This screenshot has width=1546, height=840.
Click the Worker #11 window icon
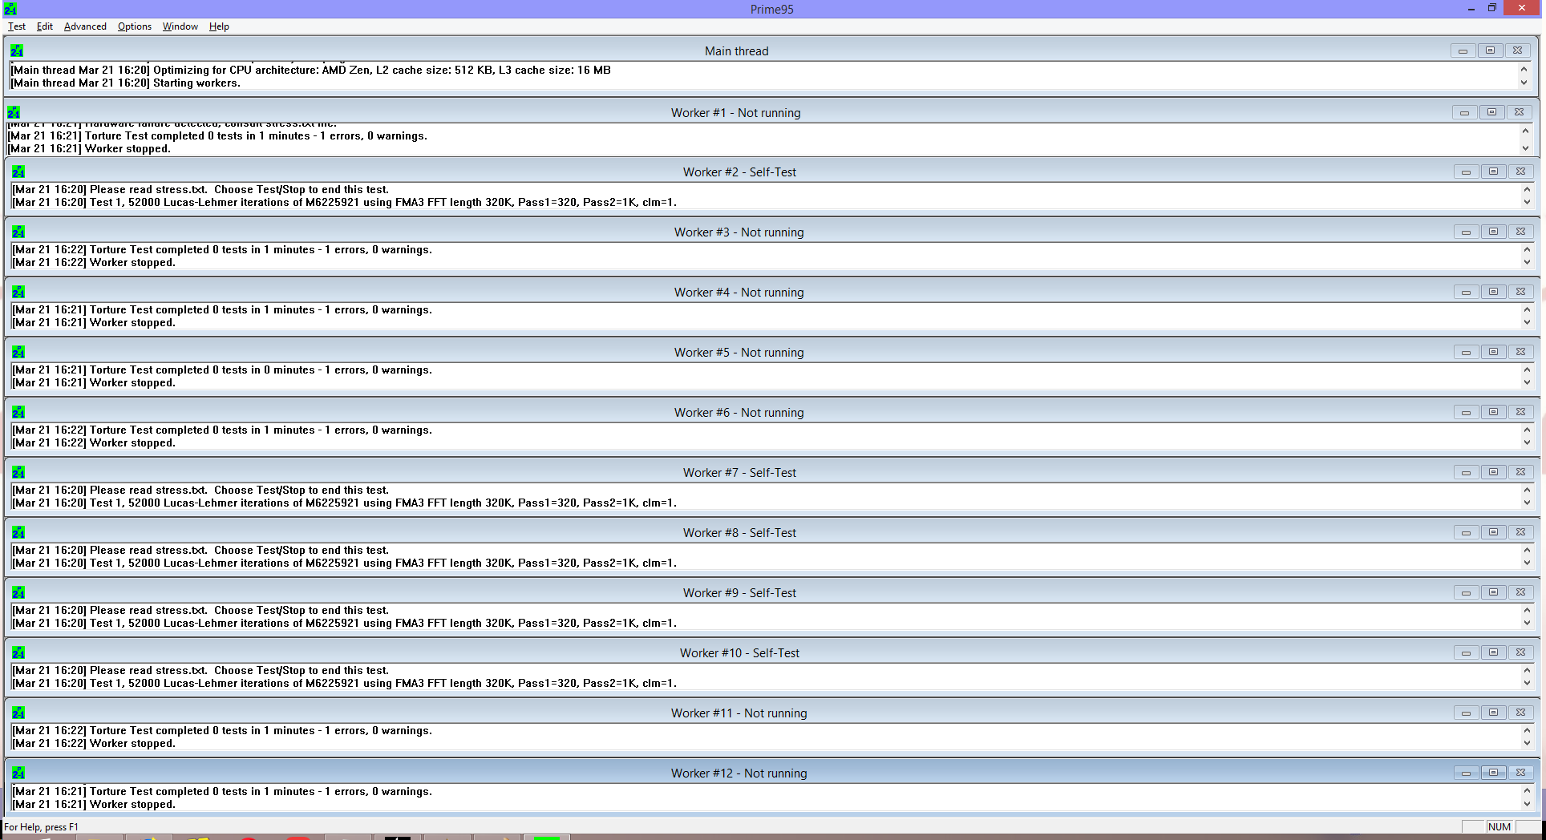(x=18, y=713)
